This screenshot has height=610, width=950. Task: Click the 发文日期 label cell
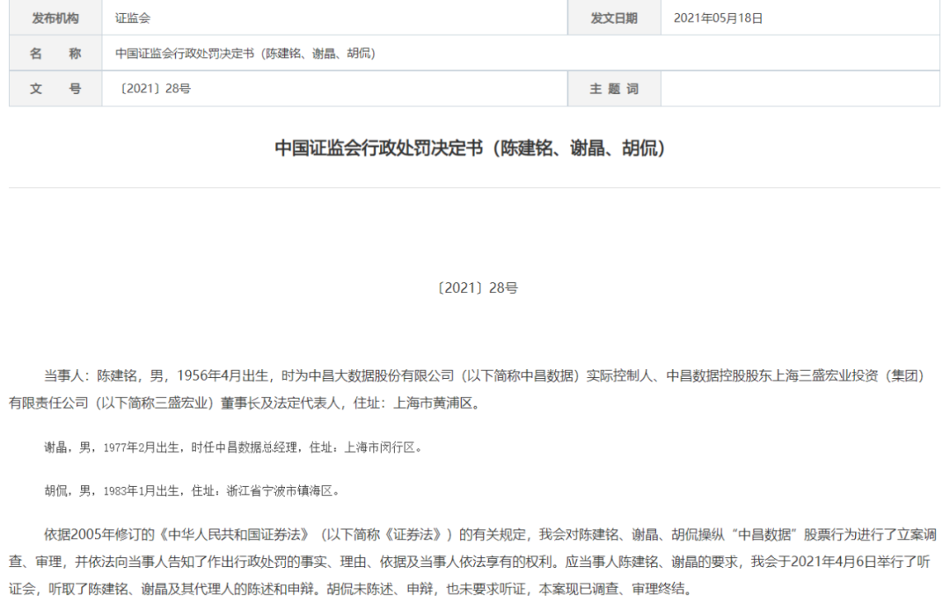click(614, 18)
